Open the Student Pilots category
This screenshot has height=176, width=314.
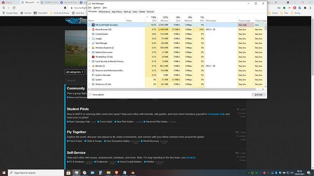tap(78, 109)
